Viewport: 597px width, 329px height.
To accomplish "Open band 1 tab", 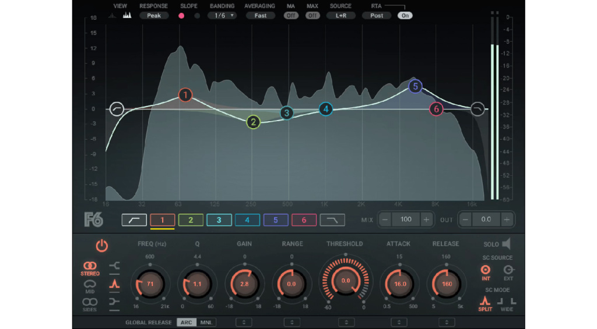I will [x=162, y=220].
